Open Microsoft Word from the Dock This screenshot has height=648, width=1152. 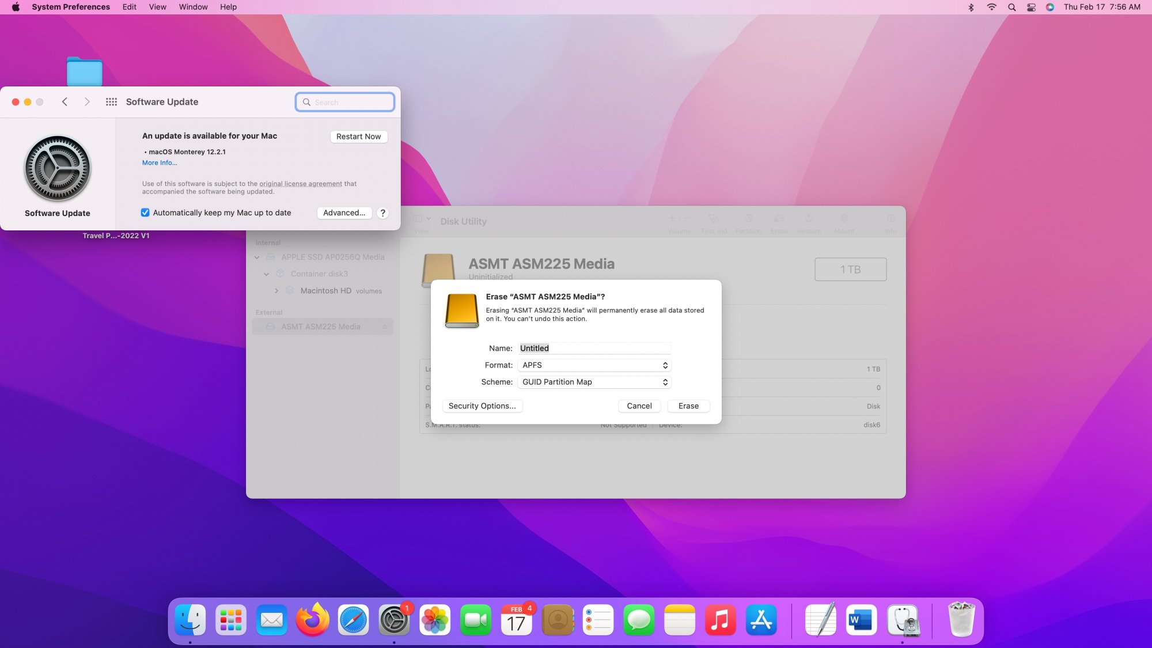(861, 620)
